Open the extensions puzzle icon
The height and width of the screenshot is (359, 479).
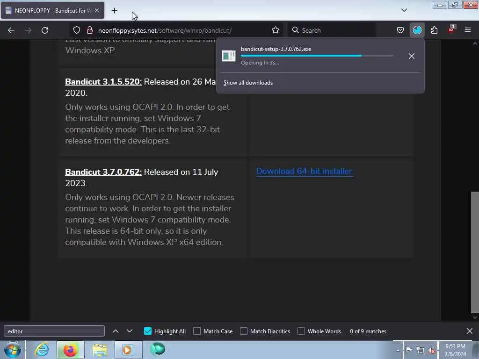pos(434,30)
